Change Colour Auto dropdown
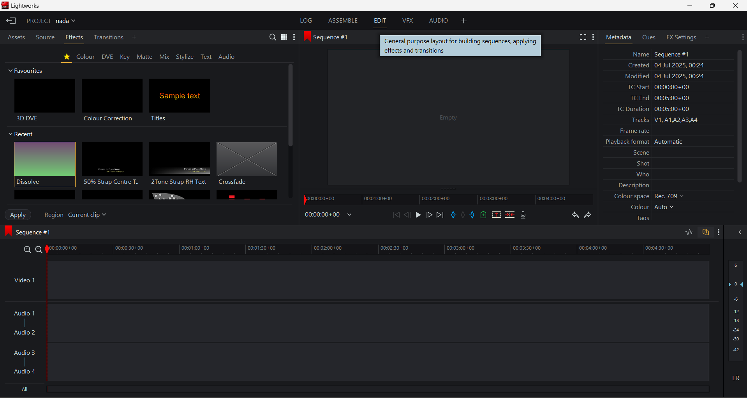 click(664, 207)
